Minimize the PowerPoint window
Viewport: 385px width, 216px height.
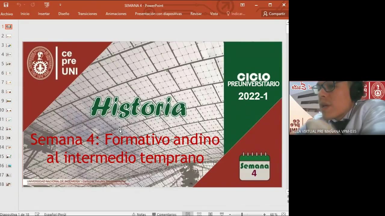pyautogui.click(x=256, y=5)
